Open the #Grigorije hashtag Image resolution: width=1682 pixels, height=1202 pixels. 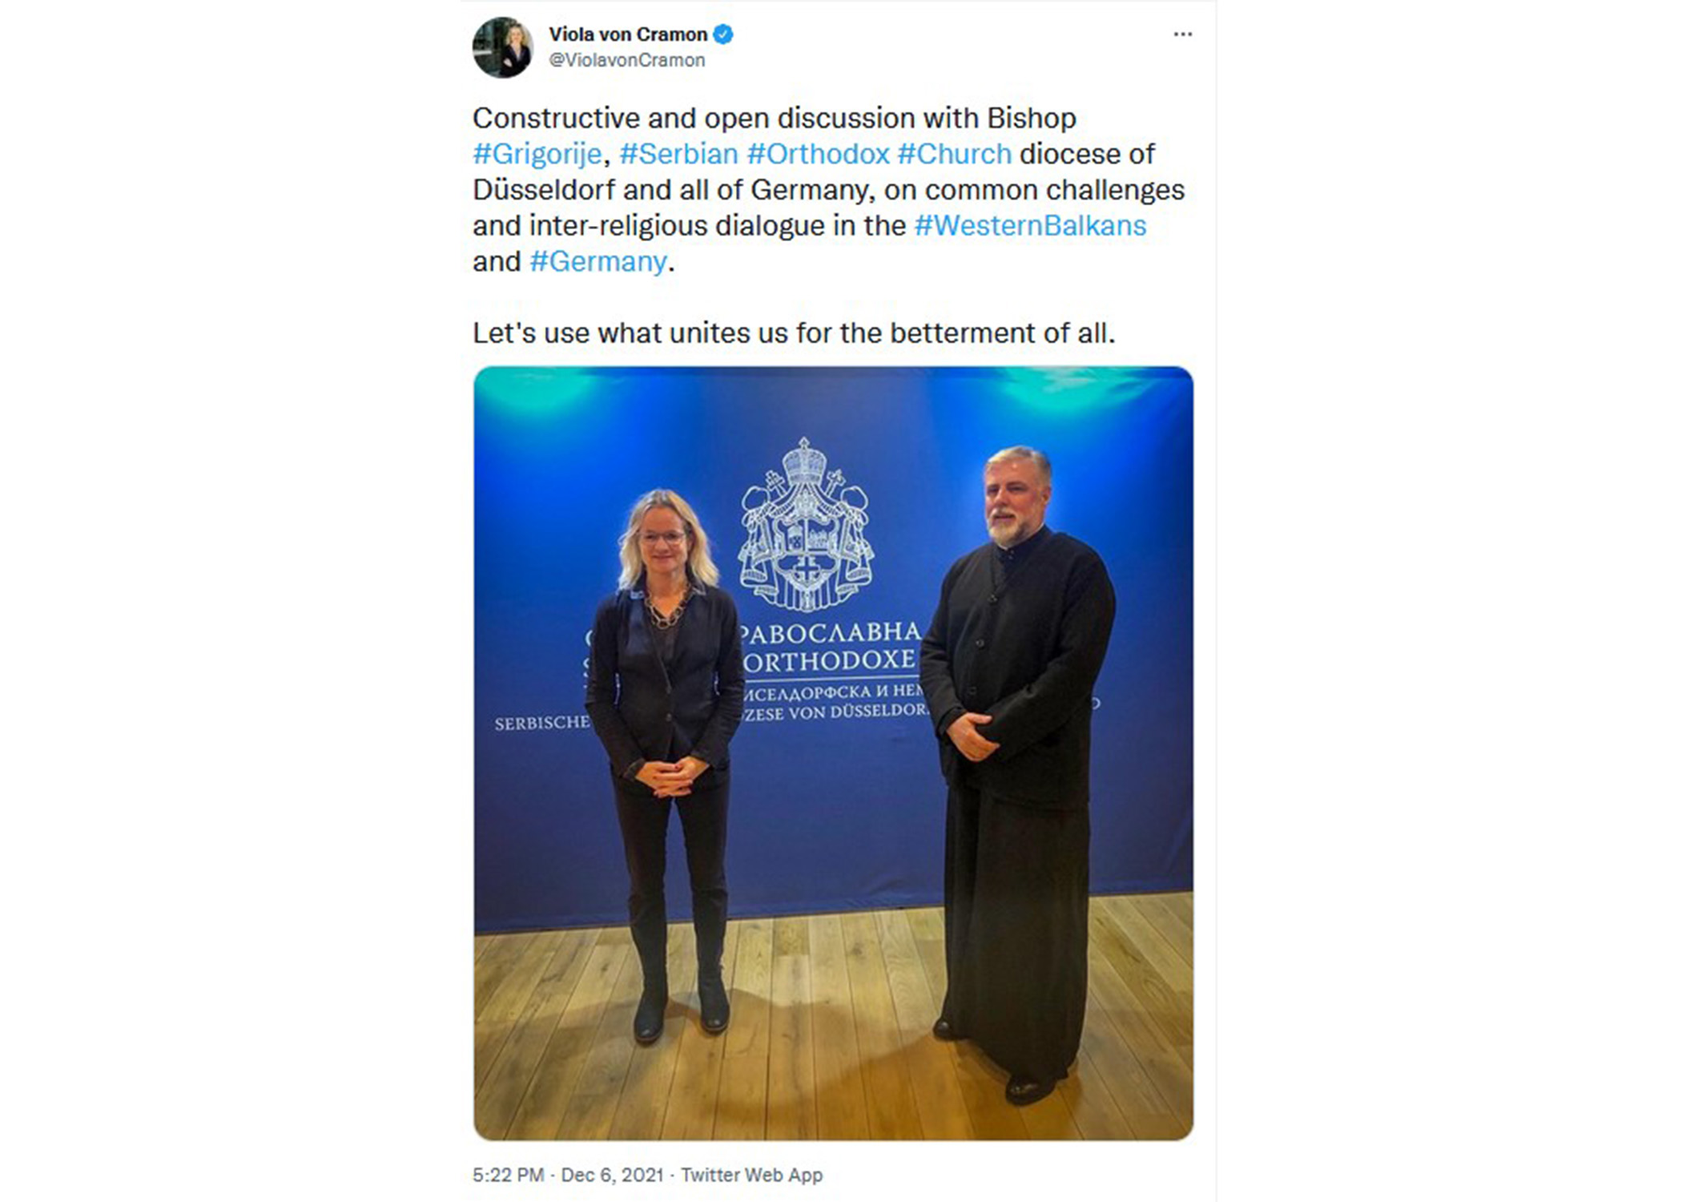pyautogui.click(x=537, y=154)
